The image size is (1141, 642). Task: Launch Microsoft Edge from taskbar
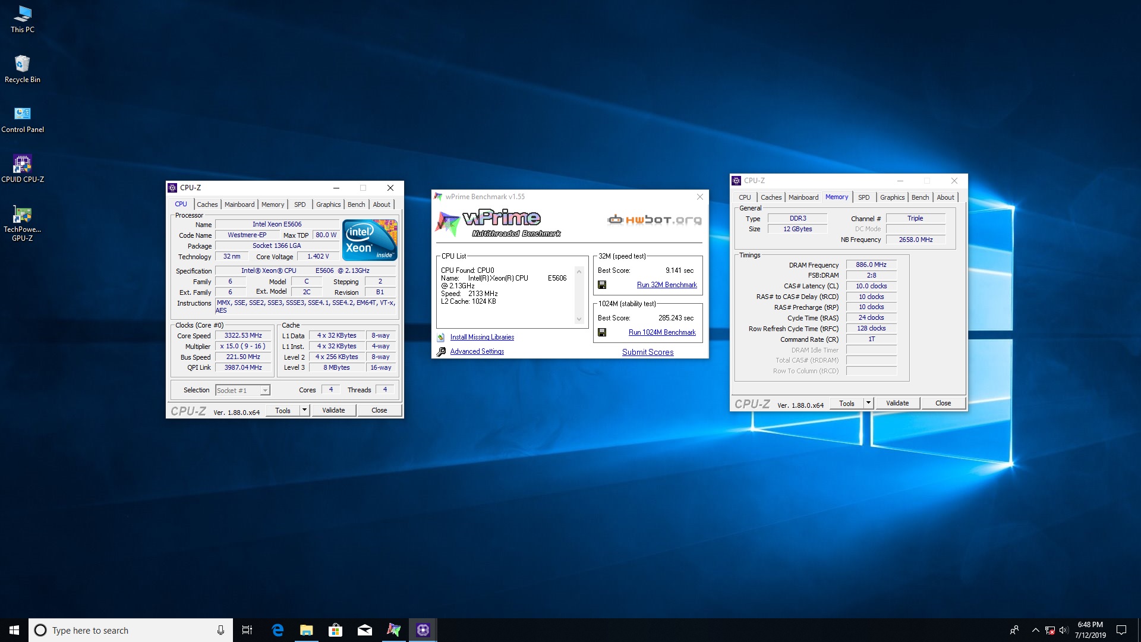[x=278, y=630]
